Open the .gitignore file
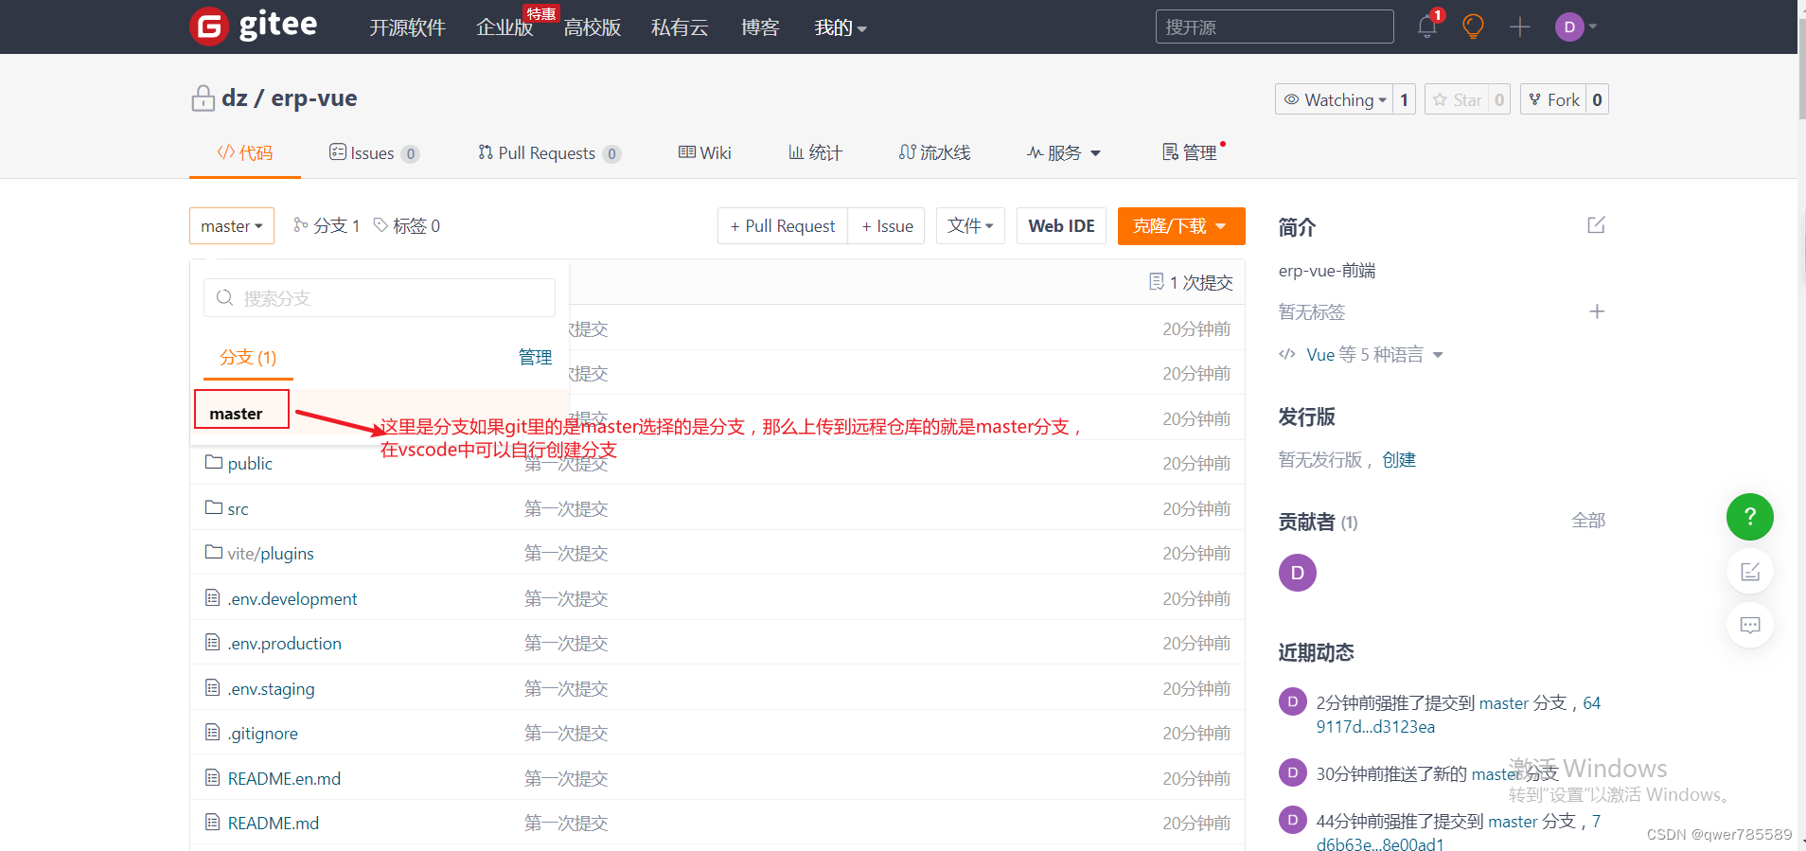This screenshot has height=851, width=1806. [263, 733]
